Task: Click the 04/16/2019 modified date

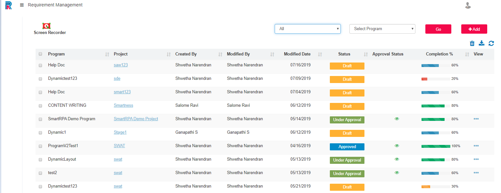Action: [300, 146]
